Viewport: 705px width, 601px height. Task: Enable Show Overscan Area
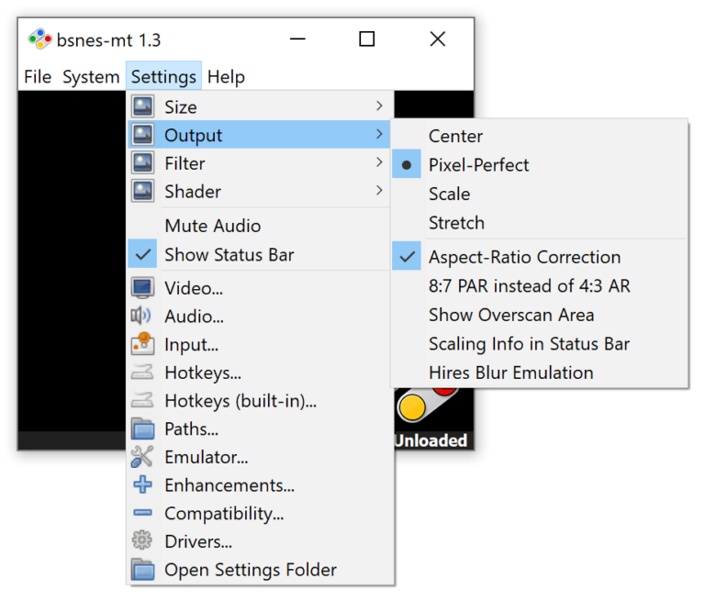point(540,315)
